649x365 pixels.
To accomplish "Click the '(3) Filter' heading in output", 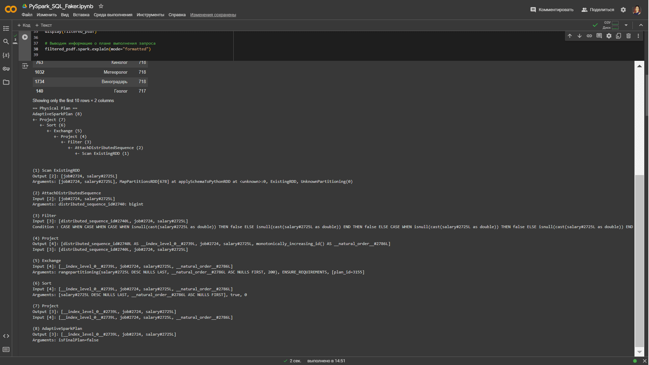I will [x=44, y=216].
